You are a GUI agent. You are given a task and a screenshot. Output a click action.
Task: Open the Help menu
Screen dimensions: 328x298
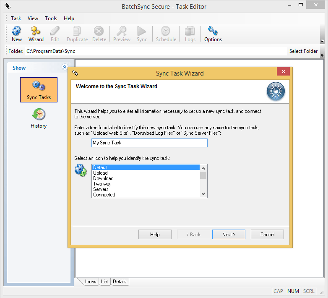69,18
